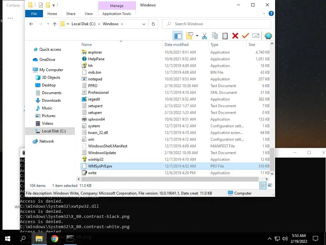Select the WindowsShell.Manifest file
Viewport: 326px width, 245px height.
point(175,146)
